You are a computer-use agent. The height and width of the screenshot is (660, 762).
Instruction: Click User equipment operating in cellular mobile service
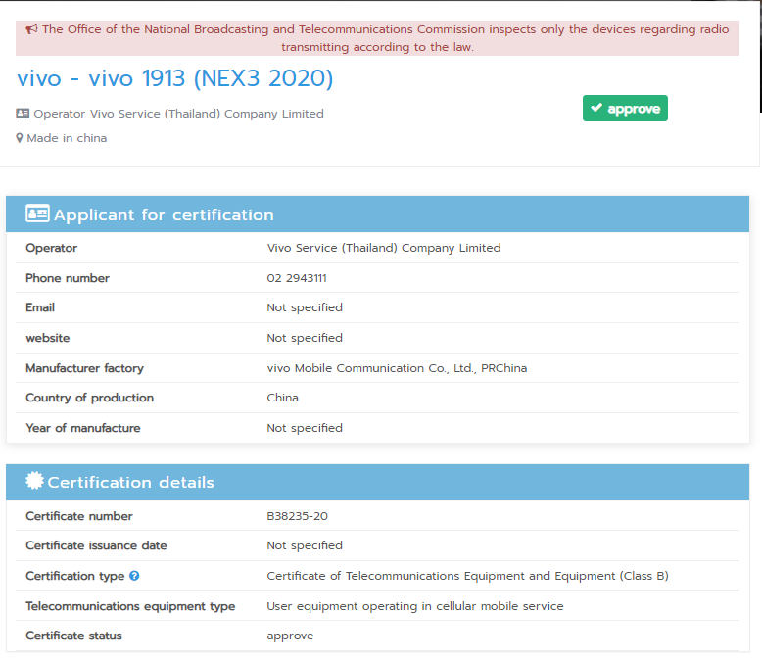(415, 606)
